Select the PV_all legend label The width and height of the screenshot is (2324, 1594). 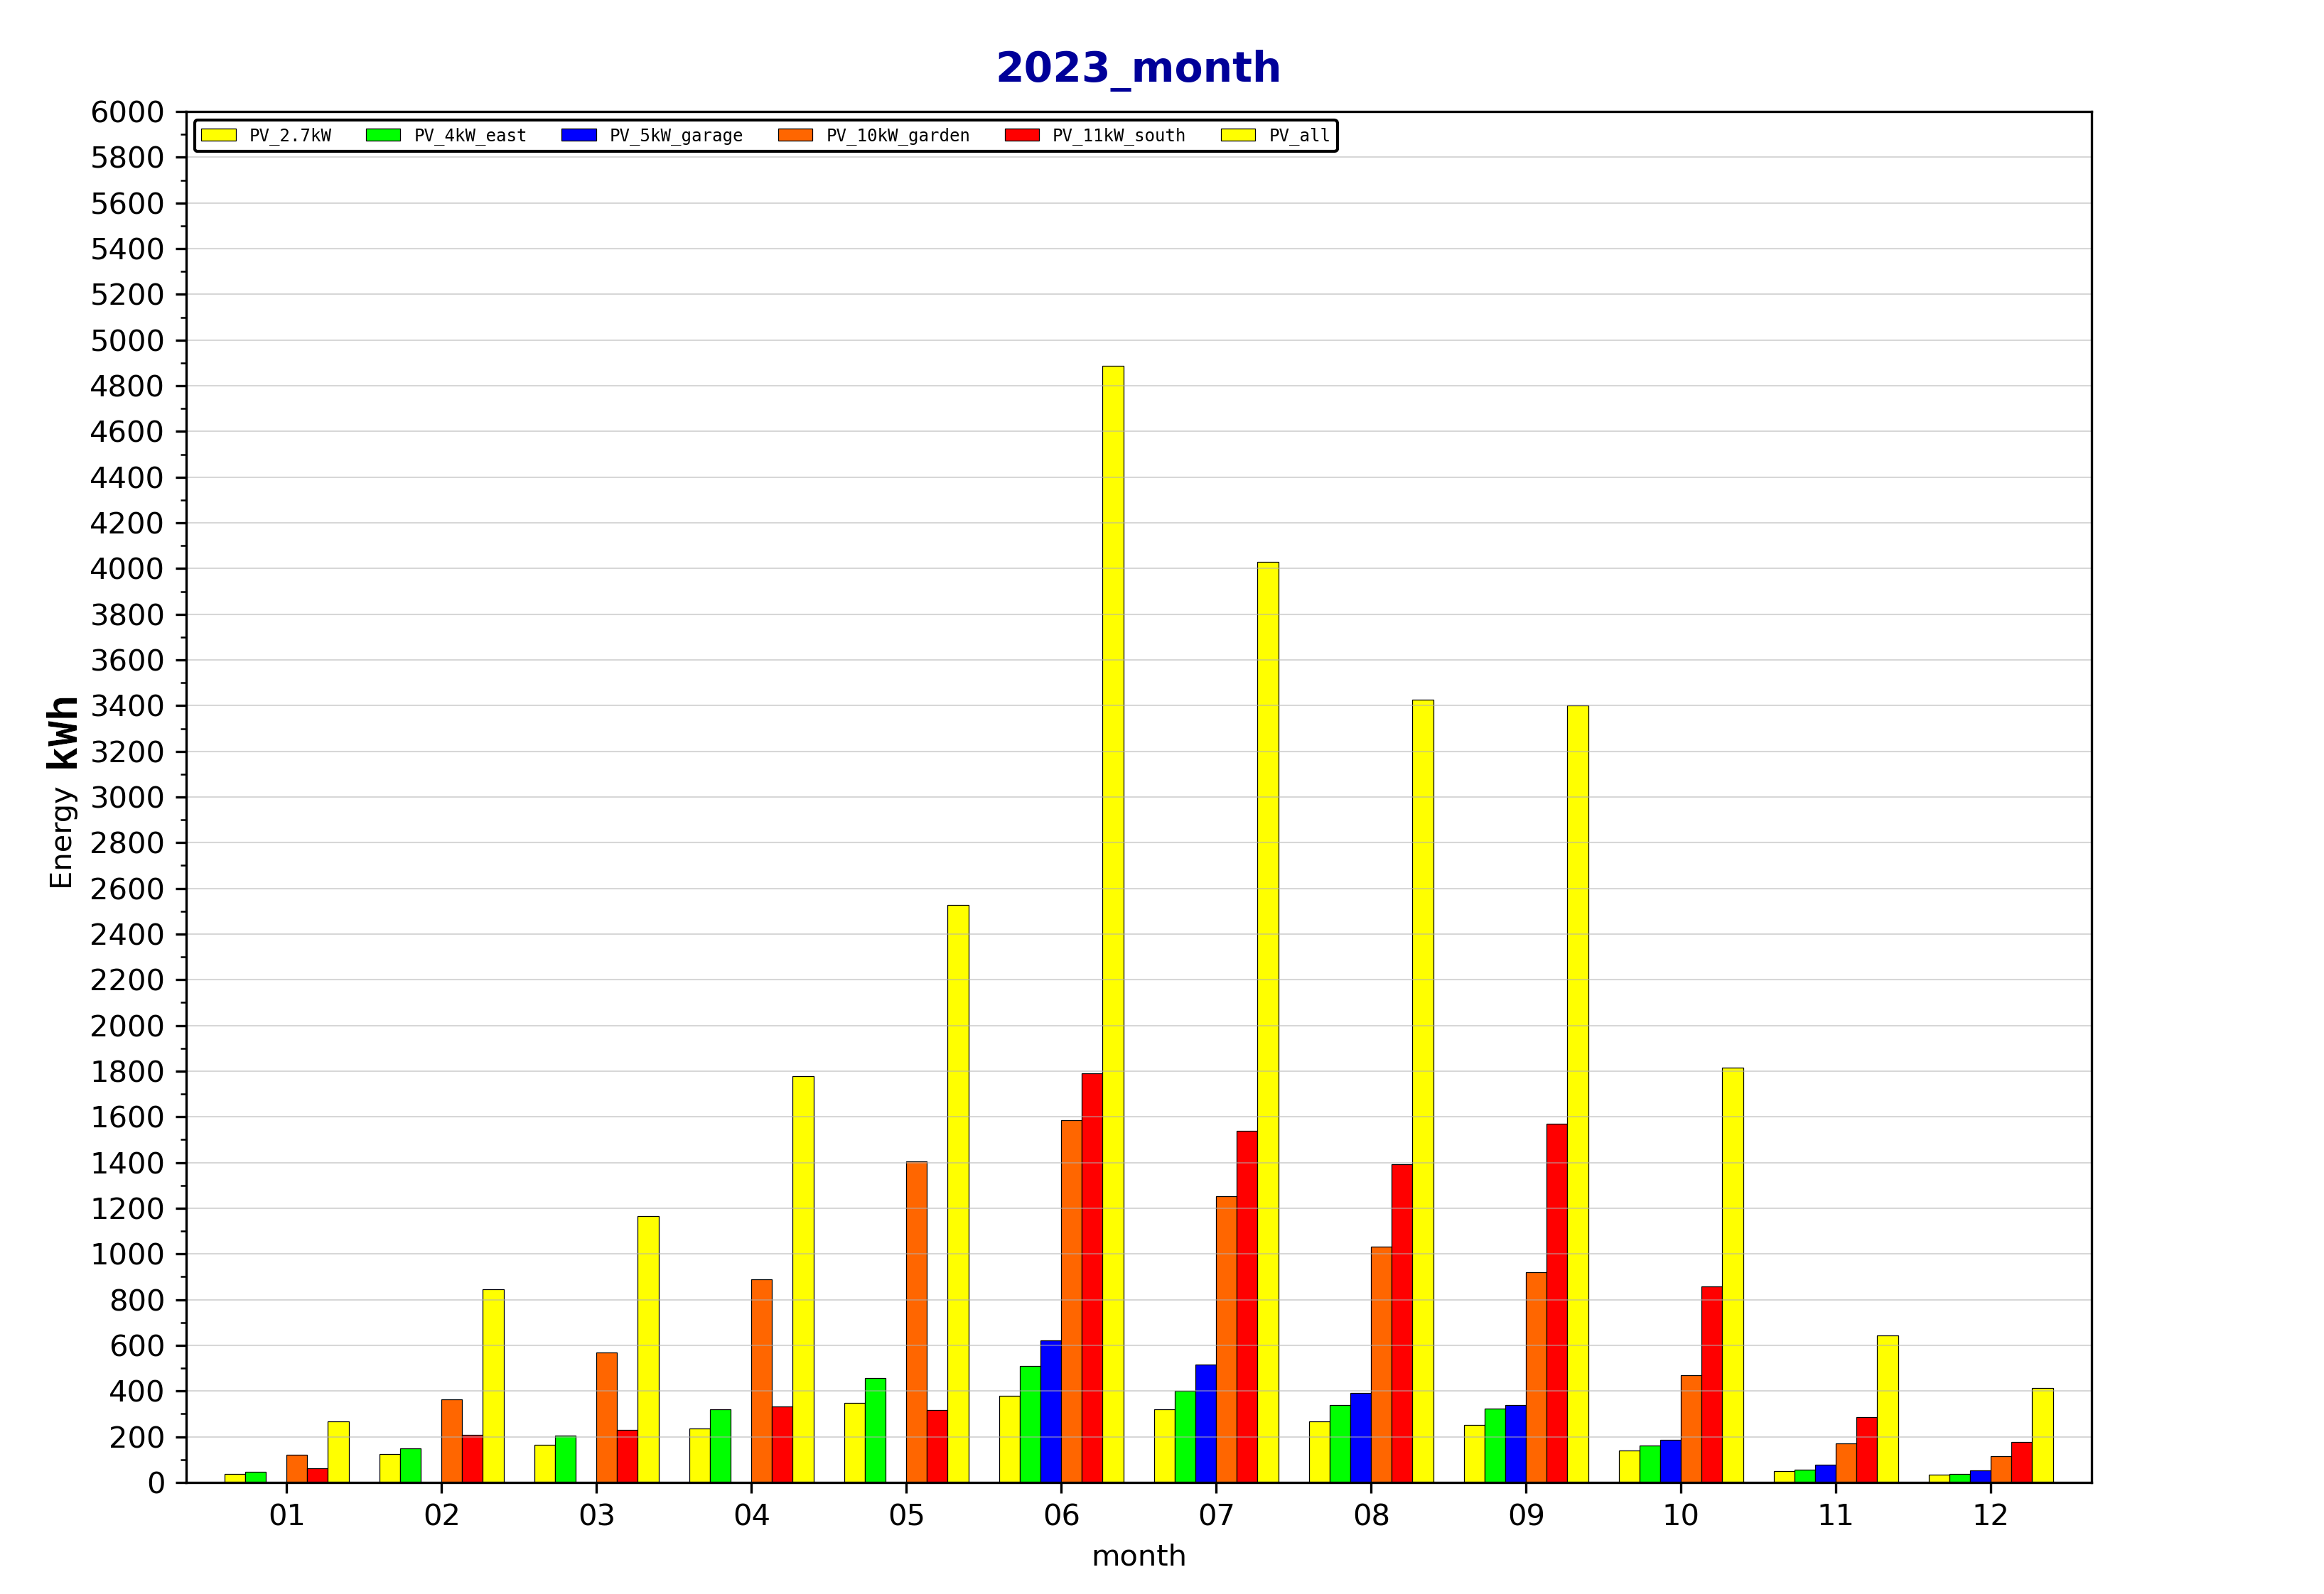pos(1300,136)
